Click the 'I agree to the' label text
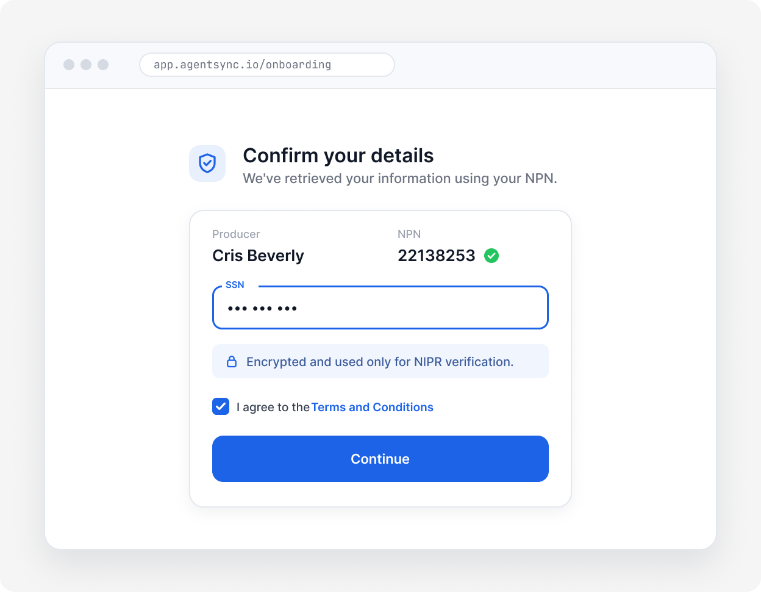Viewport: 761px width, 604px height. pyautogui.click(x=273, y=407)
